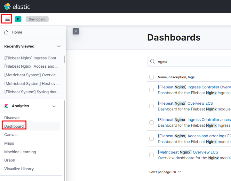Check the Ingress Controller Overview row checkbox

point(151,90)
